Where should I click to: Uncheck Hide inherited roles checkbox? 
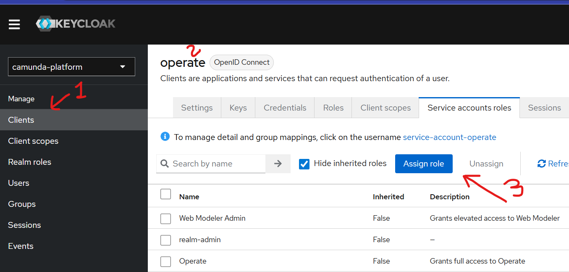click(x=304, y=164)
